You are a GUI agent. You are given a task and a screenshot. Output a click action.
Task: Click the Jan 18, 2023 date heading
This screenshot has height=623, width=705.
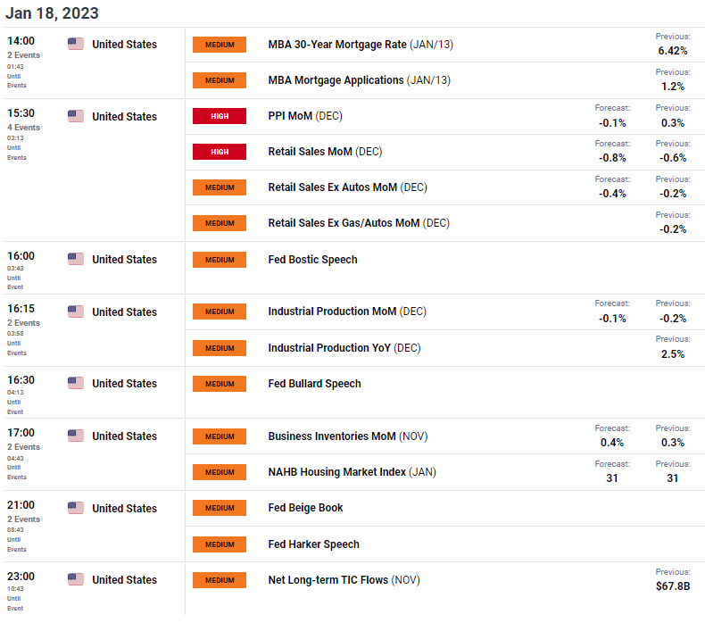tap(52, 13)
